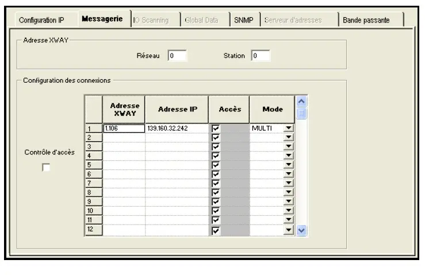The image size is (425, 275).
Task: Click the empty Adresse XWAY cell in row 2
Action: coord(124,138)
